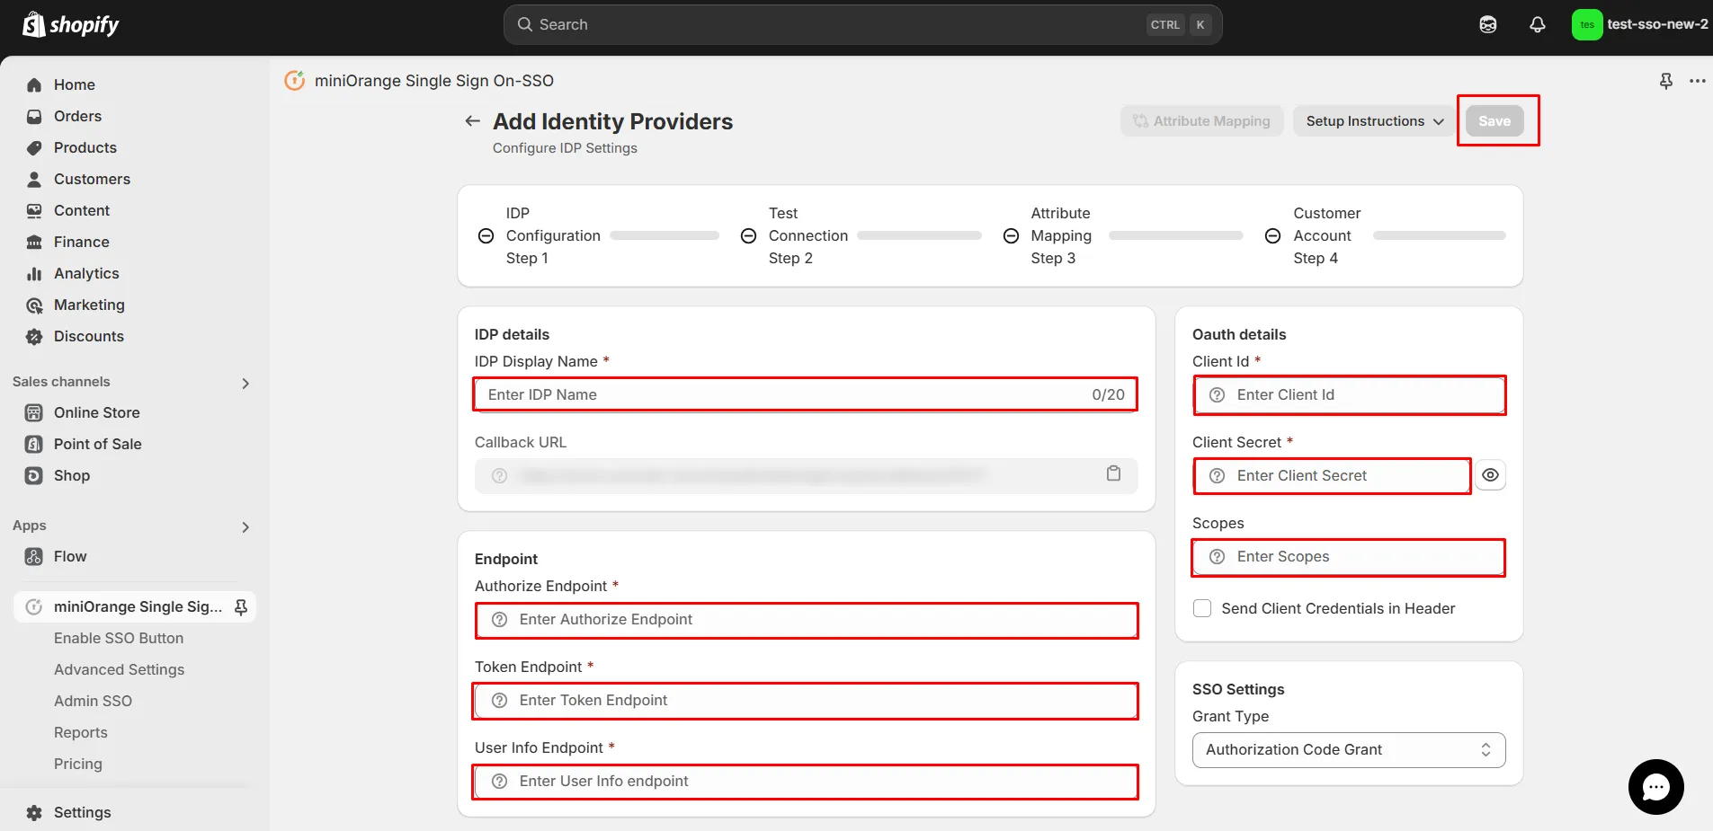Open the notifications bell
The image size is (1713, 831).
pyautogui.click(x=1538, y=24)
